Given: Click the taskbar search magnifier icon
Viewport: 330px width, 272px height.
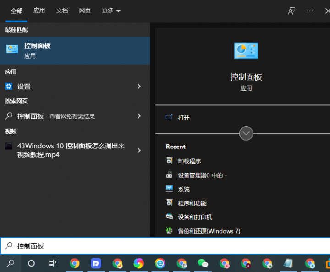Looking at the screenshot, I should 10,263.
